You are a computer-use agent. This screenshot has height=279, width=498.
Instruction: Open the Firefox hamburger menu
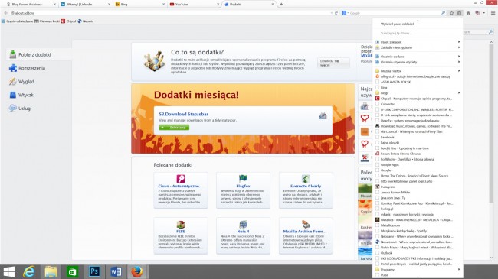(493, 13)
